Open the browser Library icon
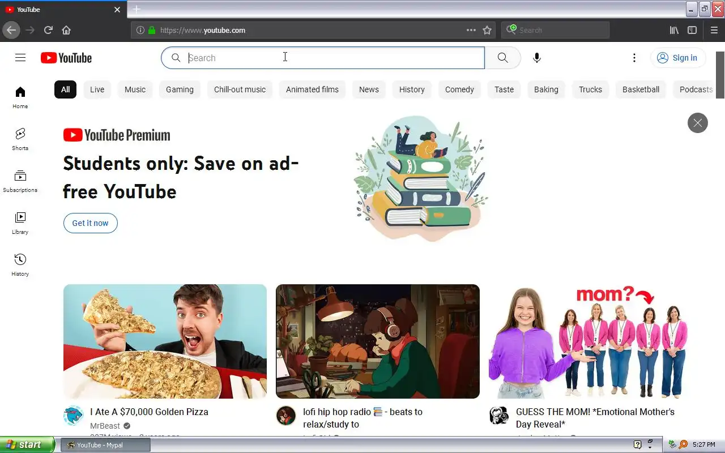Image resolution: width=725 pixels, height=453 pixels. coord(674,30)
